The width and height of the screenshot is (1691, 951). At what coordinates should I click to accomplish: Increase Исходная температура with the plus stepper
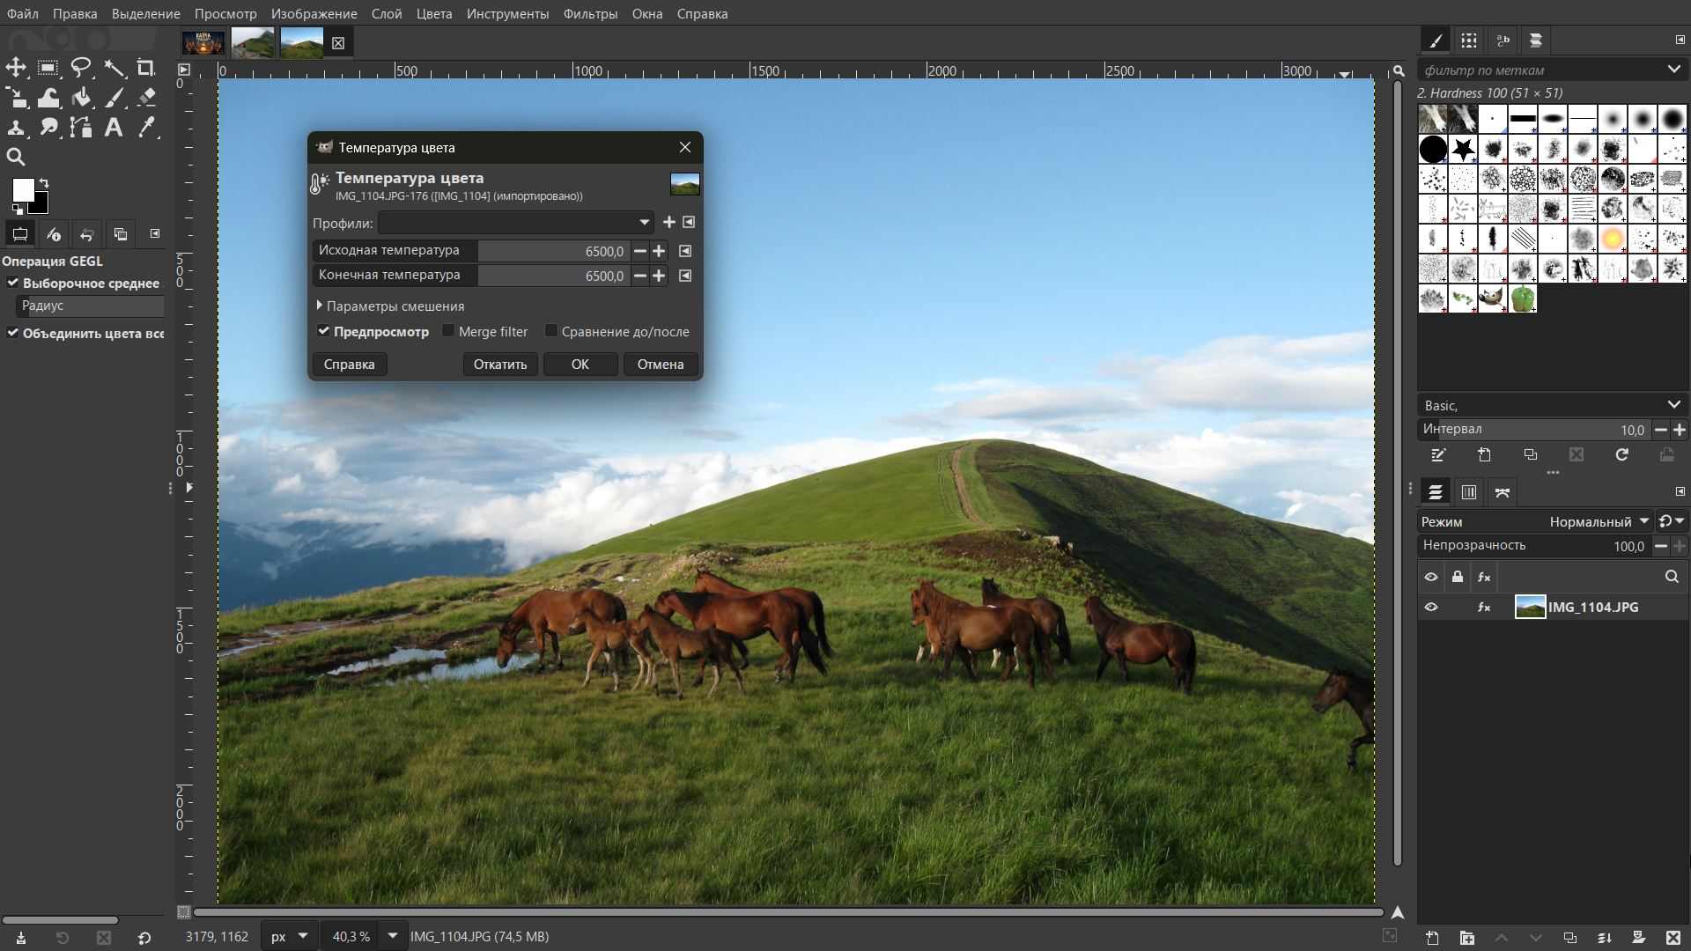pos(658,251)
